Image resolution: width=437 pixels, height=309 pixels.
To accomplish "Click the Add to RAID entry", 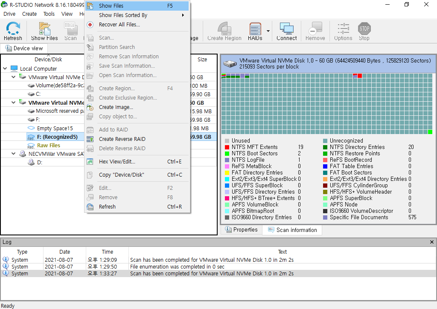I will click(x=137, y=129).
